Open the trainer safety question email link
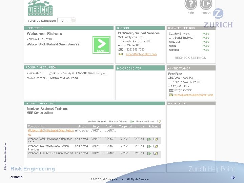 (193, 95)
